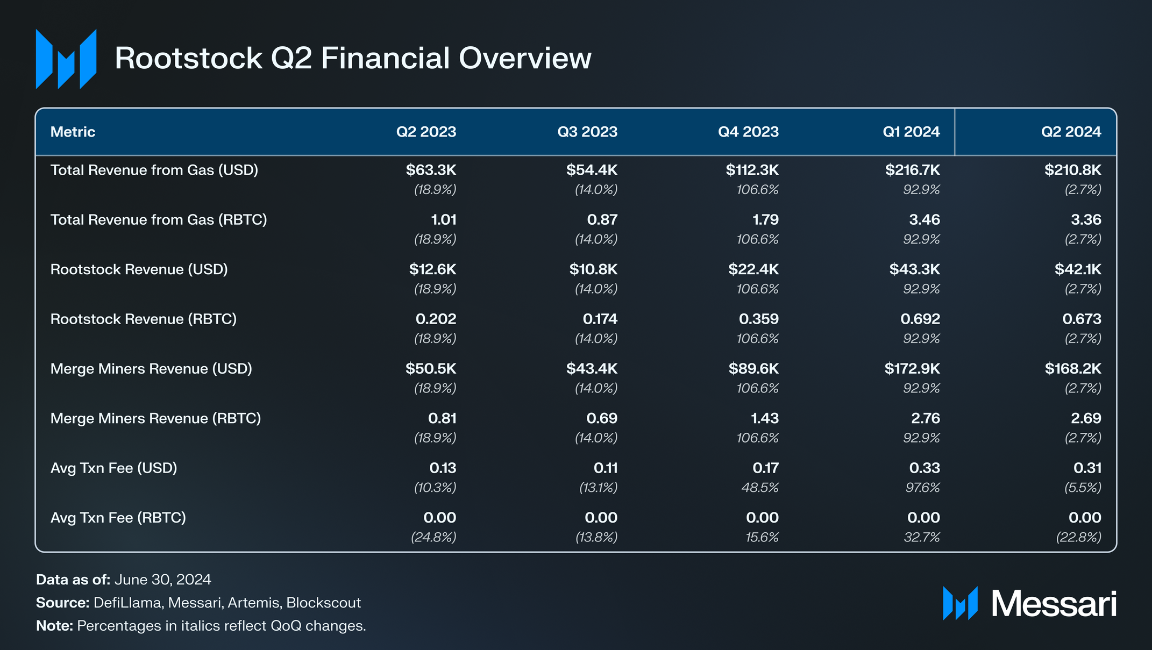Click the Messari logo mark at bottom right
This screenshot has height=650, width=1152.
(960, 603)
